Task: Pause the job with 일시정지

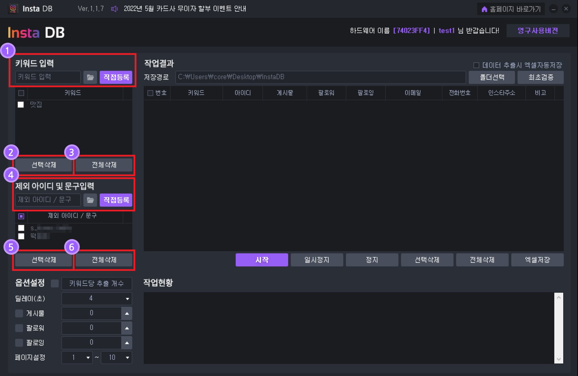Action: (x=317, y=260)
